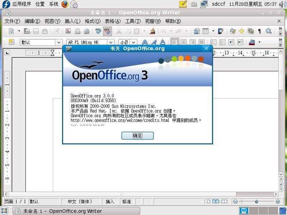287x215 pixels.
Task: Click the Paste clipboard icon
Action: point(137,31)
